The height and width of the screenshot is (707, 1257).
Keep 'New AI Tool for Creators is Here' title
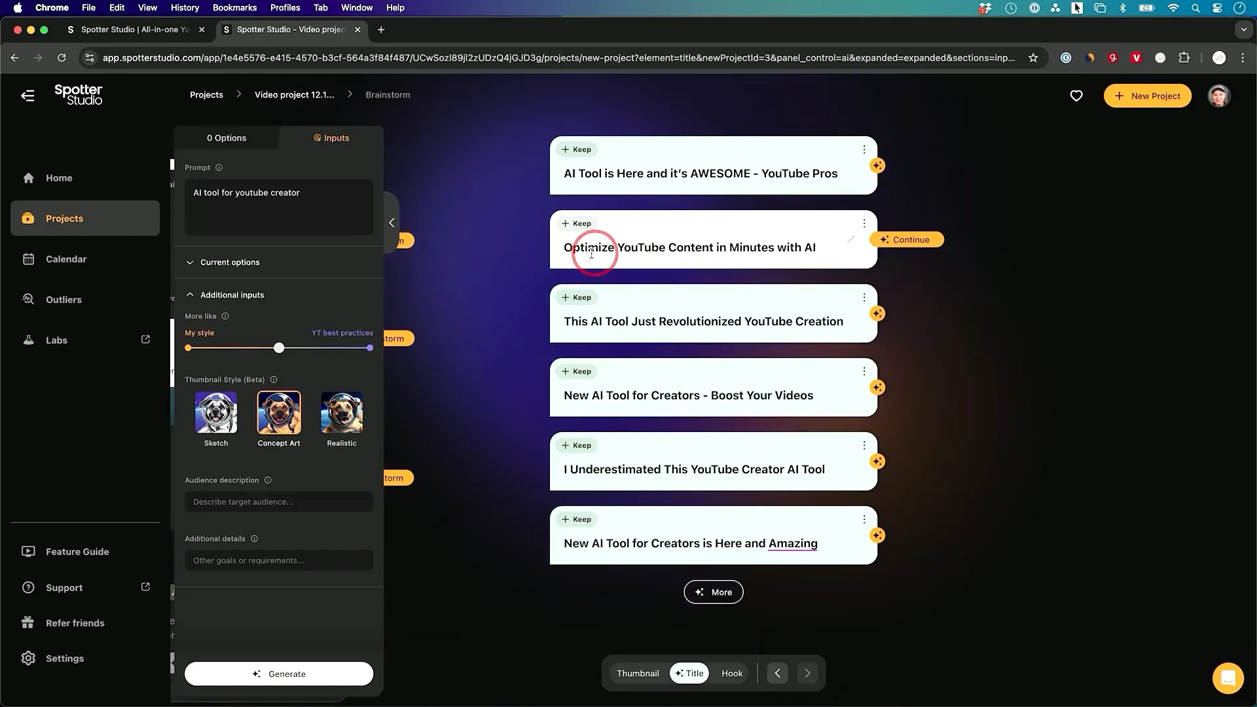576,519
